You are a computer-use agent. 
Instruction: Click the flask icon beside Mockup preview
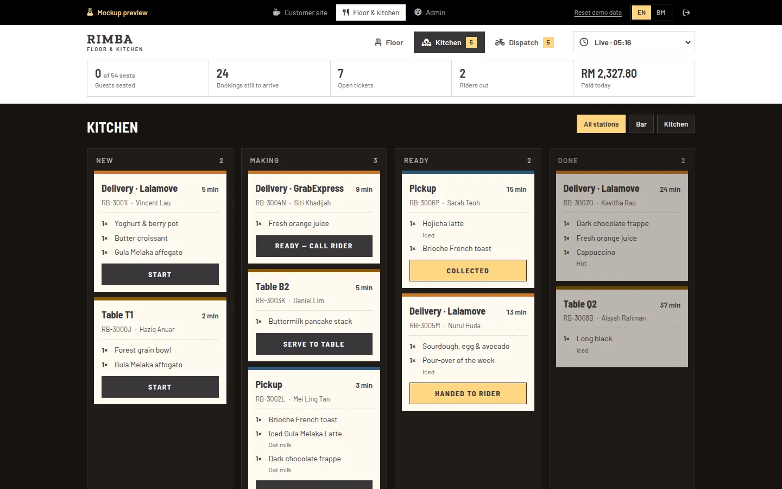point(90,12)
